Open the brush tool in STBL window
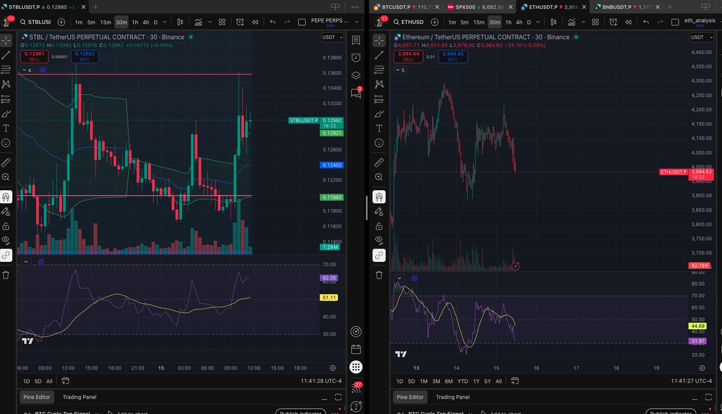The image size is (722, 414). click(6, 114)
